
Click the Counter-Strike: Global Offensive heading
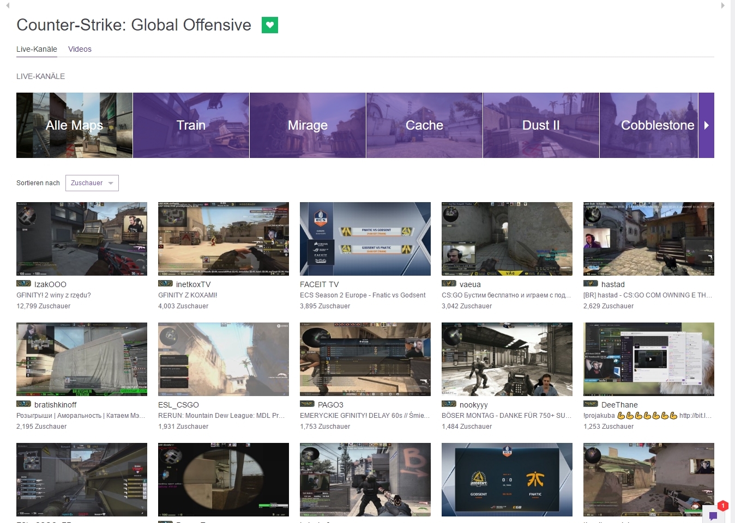134,25
